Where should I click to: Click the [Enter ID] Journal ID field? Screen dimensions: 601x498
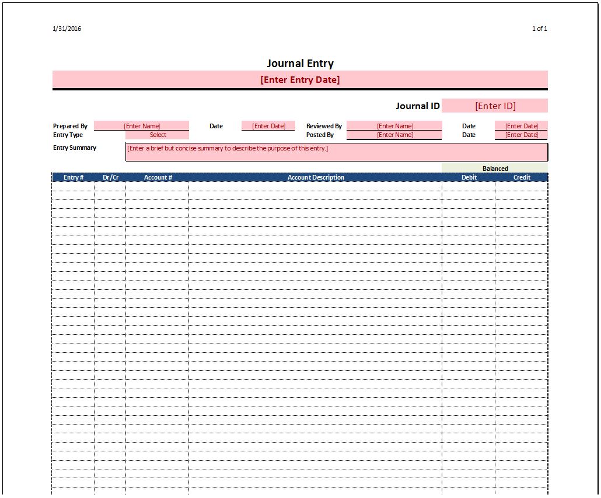click(495, 106)
